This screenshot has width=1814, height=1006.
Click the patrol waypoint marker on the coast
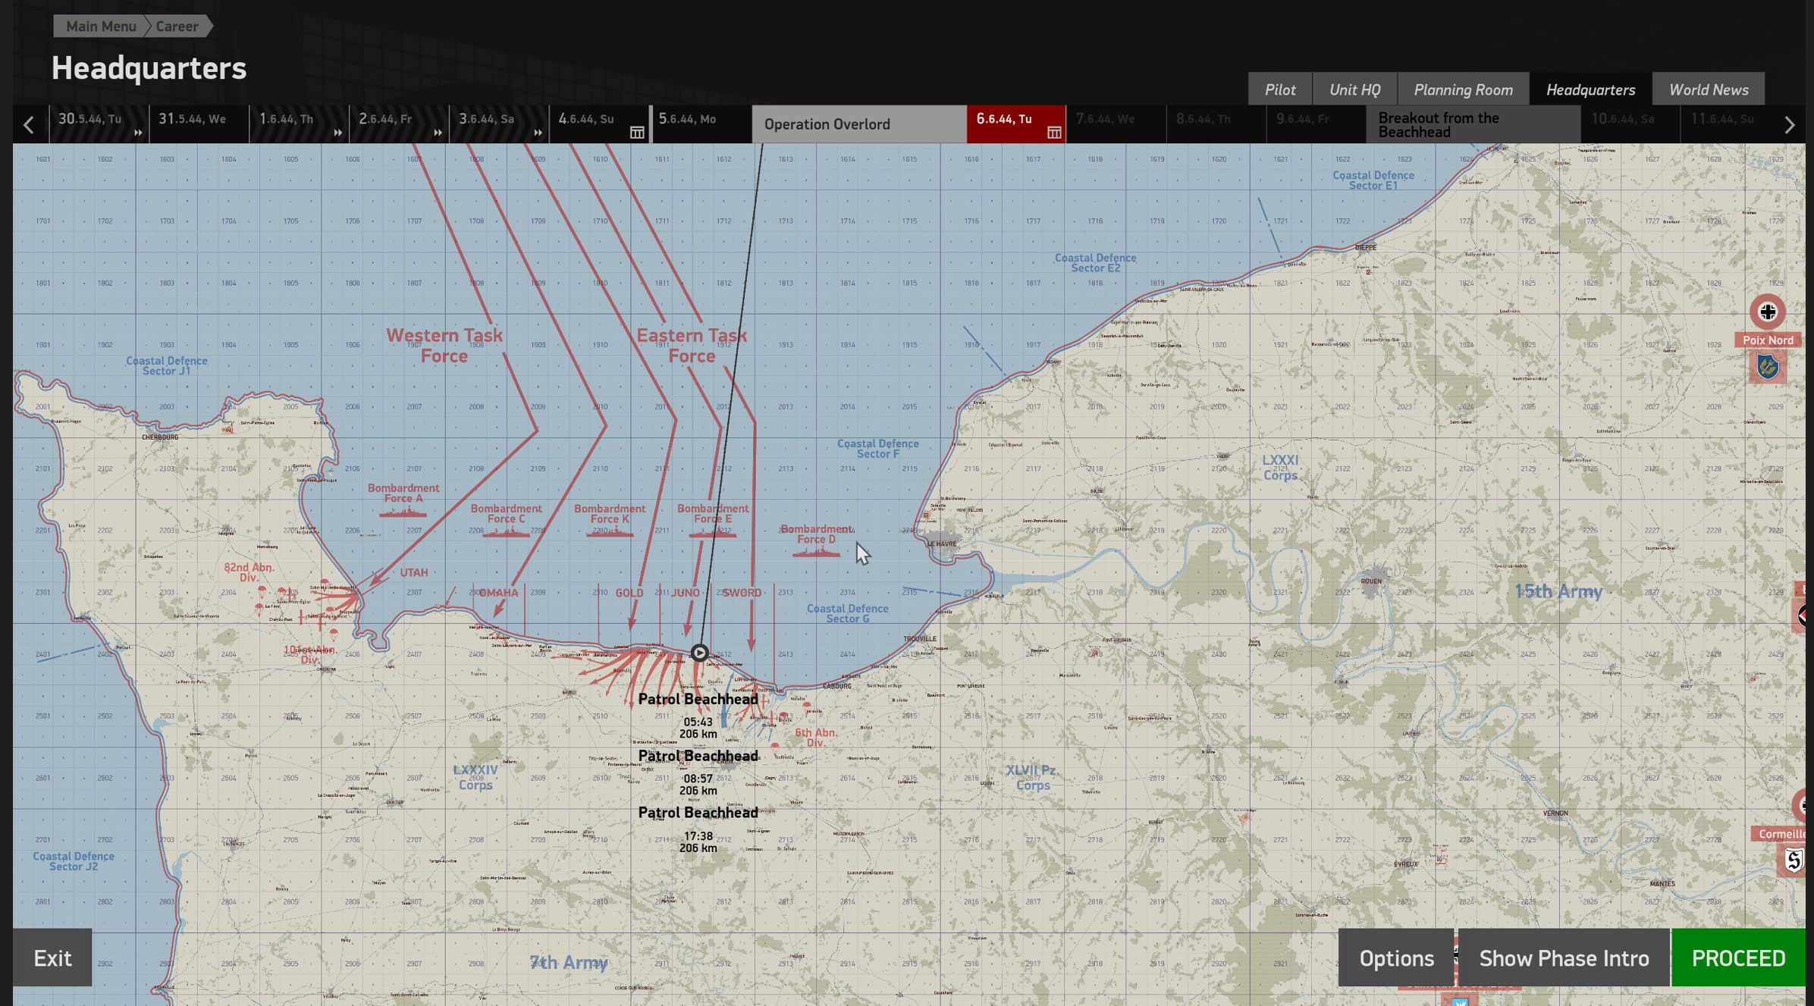click(699, 653)
